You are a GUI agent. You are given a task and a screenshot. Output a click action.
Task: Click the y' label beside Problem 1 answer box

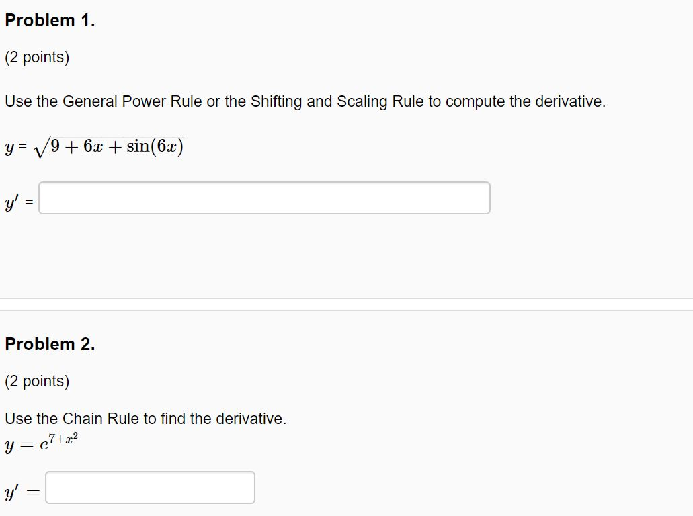coord(12,201)
